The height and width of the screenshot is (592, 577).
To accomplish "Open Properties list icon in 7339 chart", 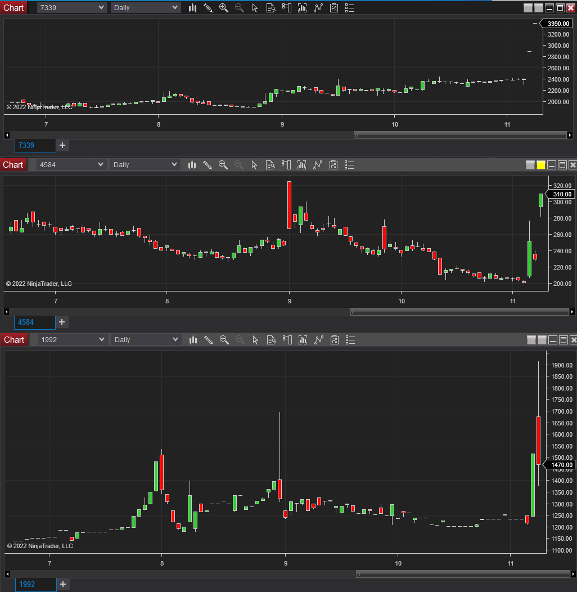I will click(350, 8).
